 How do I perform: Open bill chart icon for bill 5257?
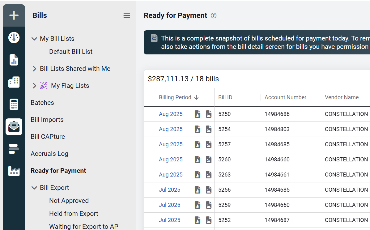click(198, 144)
